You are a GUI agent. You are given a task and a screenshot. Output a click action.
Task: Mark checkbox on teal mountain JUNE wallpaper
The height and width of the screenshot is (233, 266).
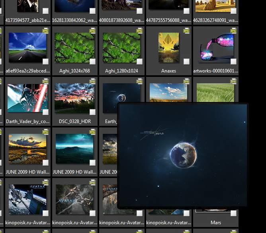[x=92, y=163]
